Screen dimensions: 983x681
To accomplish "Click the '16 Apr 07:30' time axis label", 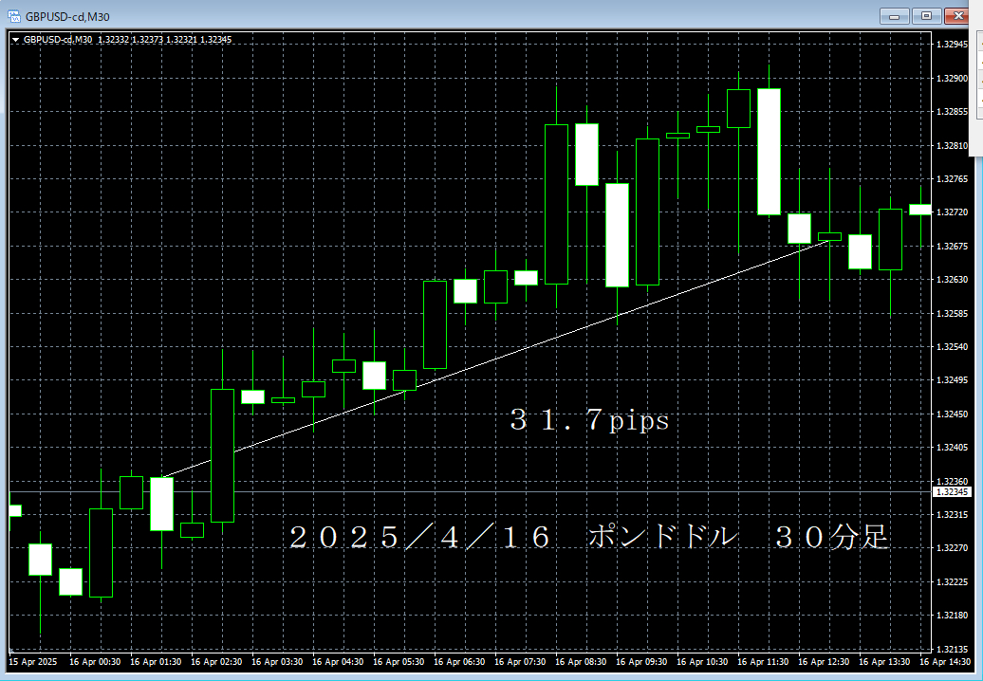I will point(520,662).
